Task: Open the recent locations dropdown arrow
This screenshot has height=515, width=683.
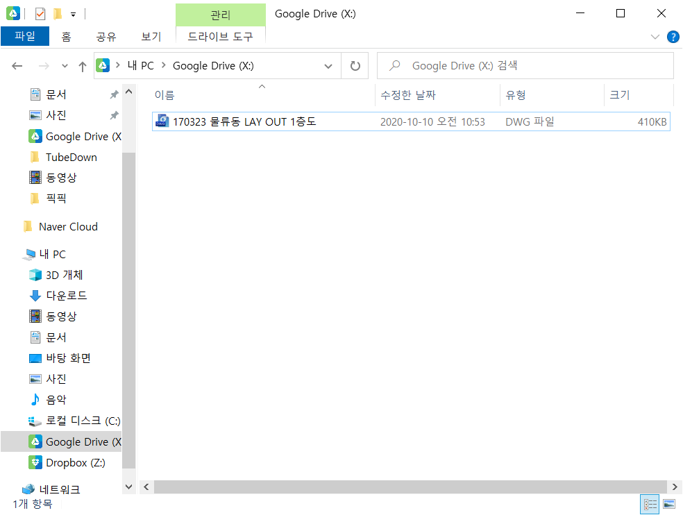Action: click(x=65, y=66)
